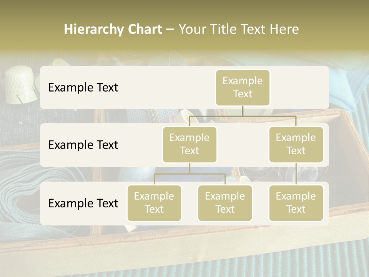
Task: Select the middle row's "Example Text" label
Action: pyautogui.click(x=83, y=145)
